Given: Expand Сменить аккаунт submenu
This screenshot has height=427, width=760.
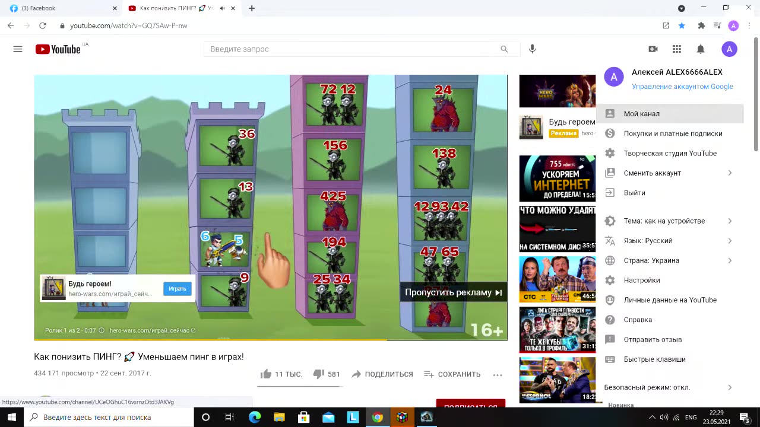Looking at the screenshot, I should tap(730, 173).
